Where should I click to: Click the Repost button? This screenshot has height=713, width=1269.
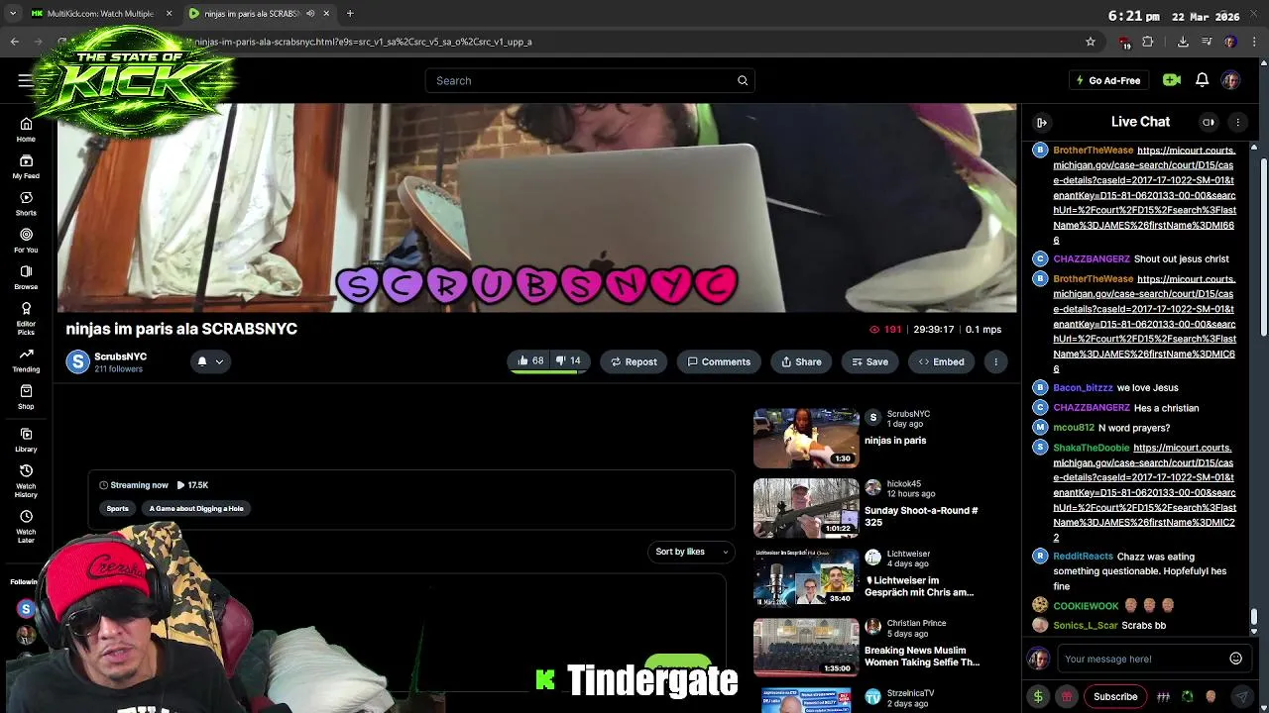(x=634, y=361)
